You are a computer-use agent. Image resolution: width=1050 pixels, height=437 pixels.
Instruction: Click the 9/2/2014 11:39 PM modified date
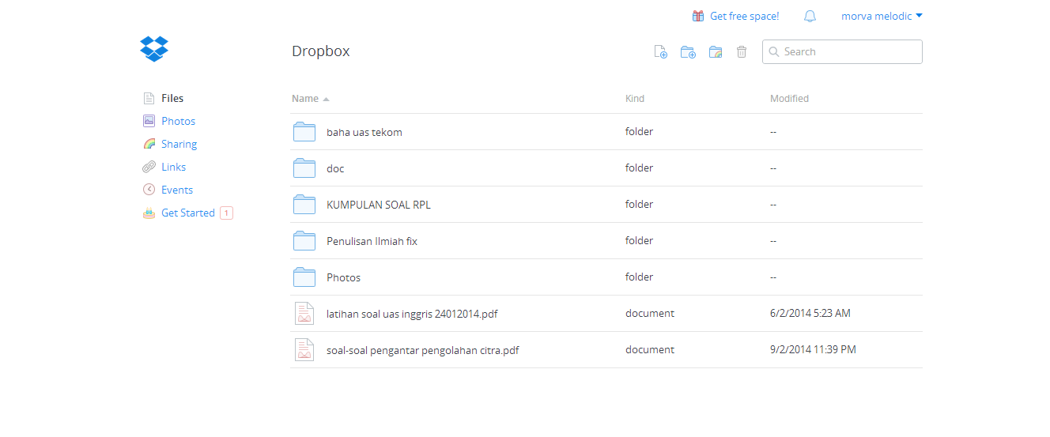point(813,349)
